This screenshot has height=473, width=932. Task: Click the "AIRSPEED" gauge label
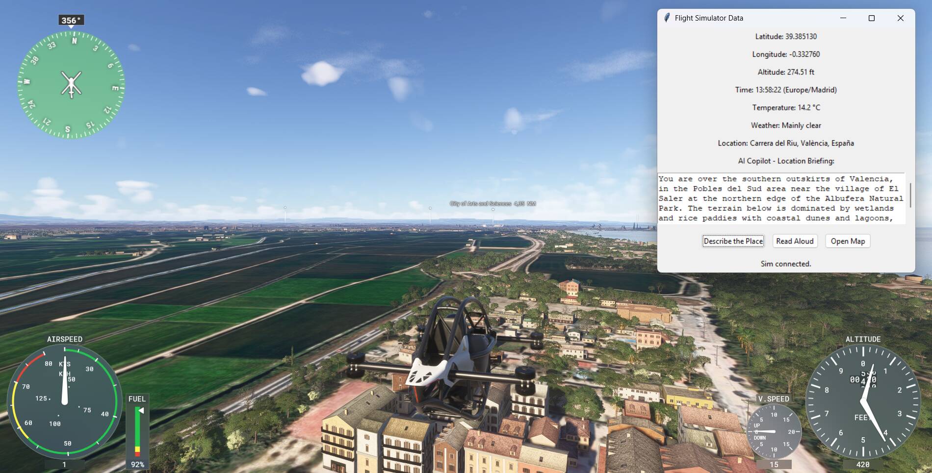click(65, 339)
